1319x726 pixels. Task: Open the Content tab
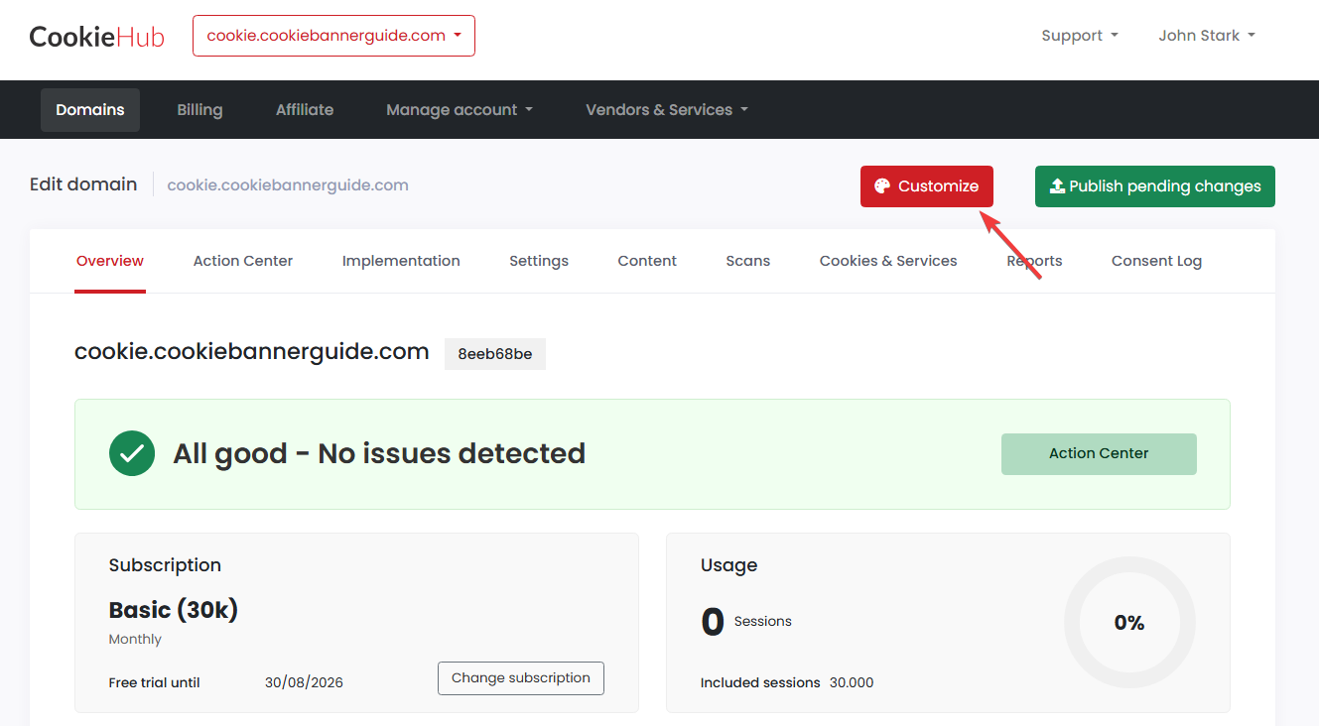pyautogui.click(x=647, y=261)
